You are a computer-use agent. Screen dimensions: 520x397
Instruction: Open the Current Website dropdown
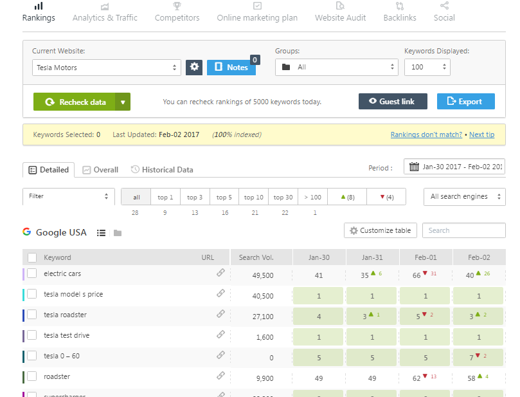pos(107,68)
